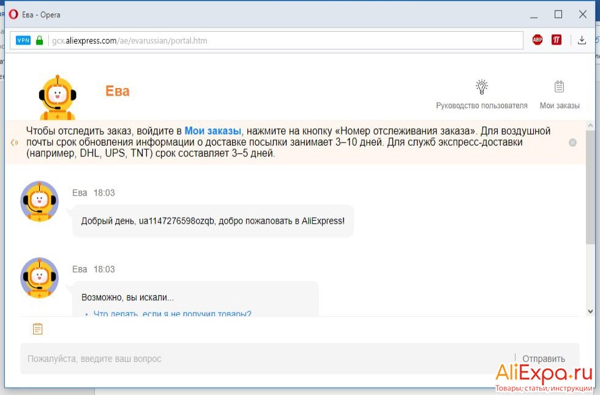The image size is (600, 395).
Task: Click the green padlock security icon
Action: (39, 40)
